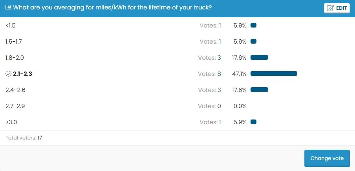Click the 47.1% result bar
The image size is (355, 171).
(x=274, y=74)
